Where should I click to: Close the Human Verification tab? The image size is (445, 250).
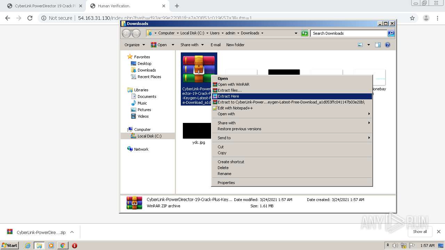(x=164, y=6)
